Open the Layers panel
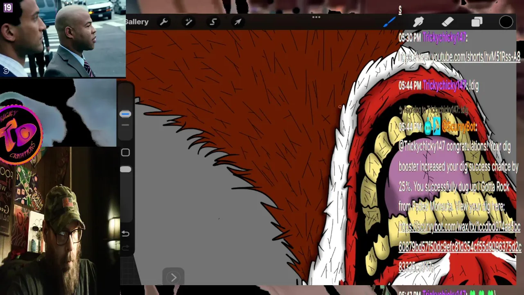The image size is (524, 295). tap(477, 22)
